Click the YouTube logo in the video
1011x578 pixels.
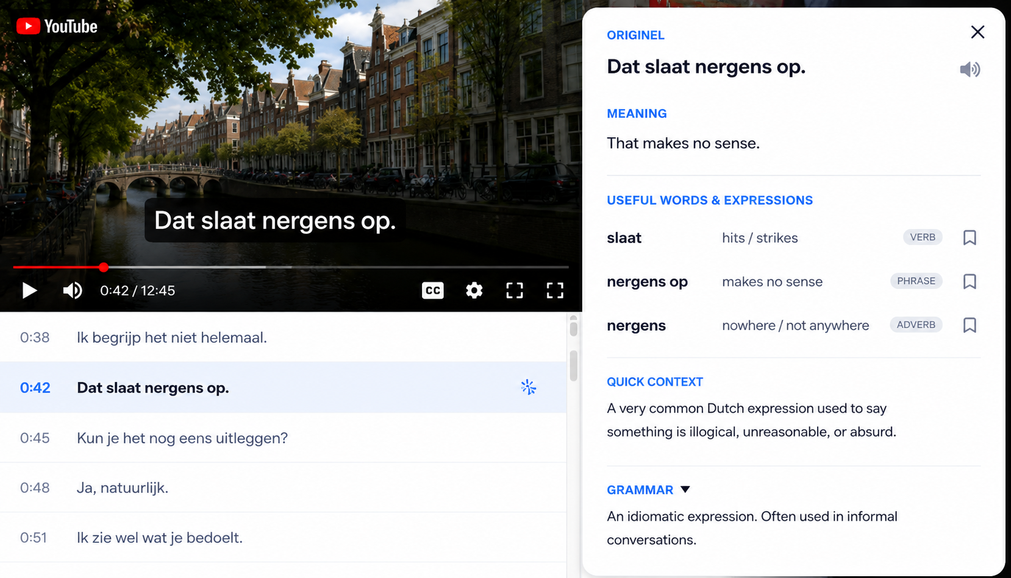(57, 26)
